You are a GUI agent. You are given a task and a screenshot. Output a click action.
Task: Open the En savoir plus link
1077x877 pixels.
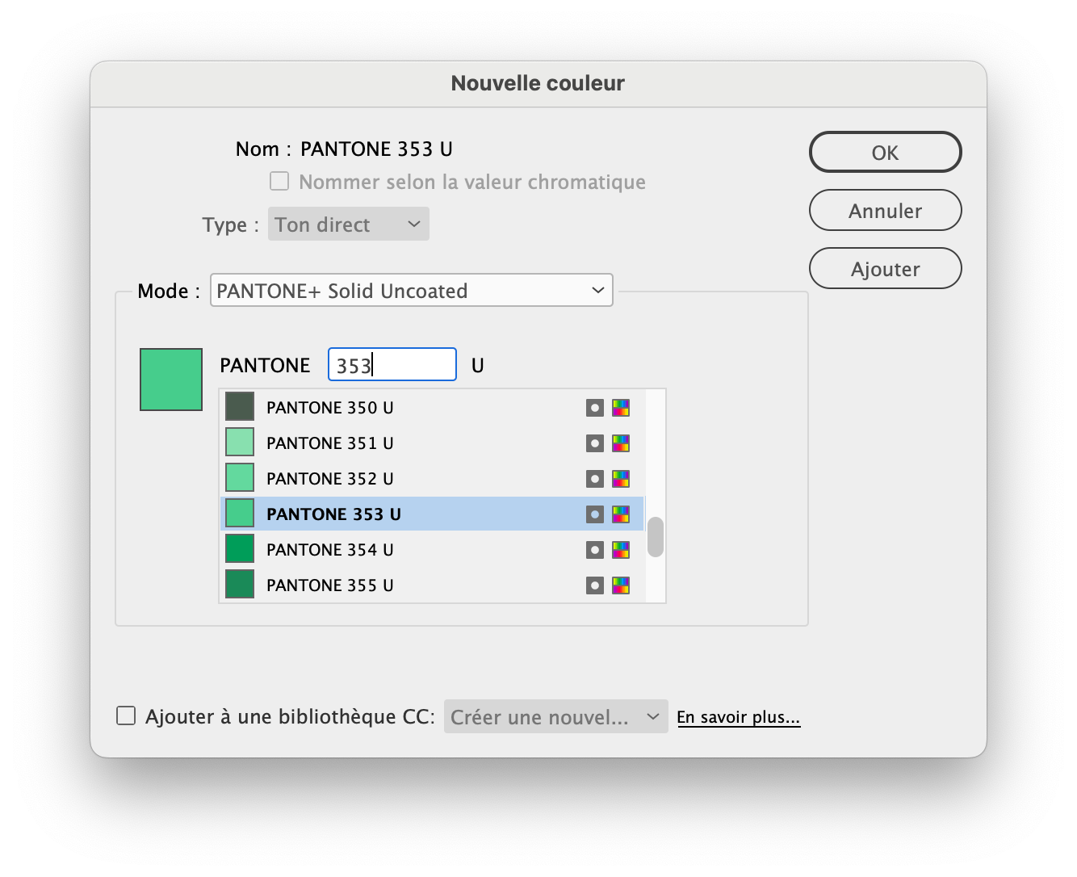739,716
